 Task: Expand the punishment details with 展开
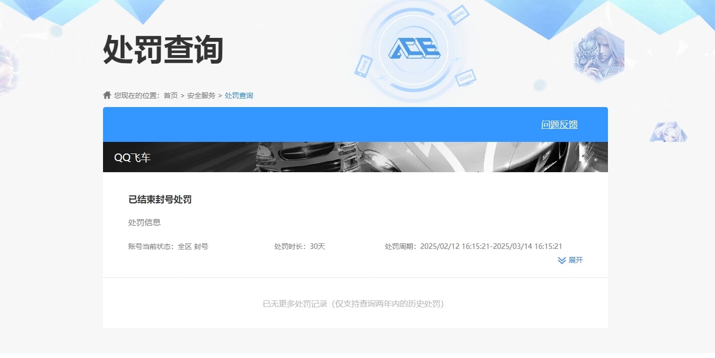[x=570, y=260]
